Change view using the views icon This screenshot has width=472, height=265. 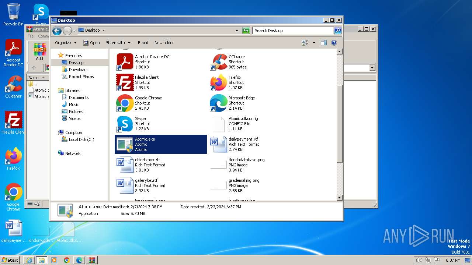[305, 43]
